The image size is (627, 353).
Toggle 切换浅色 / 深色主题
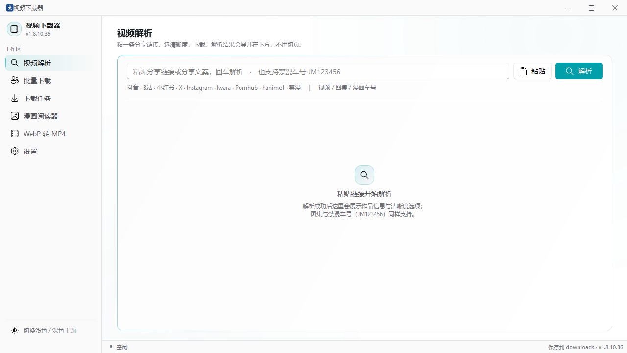coord(51,331)
